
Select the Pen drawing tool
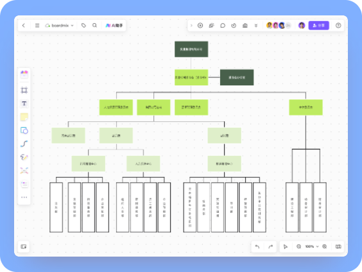click(x=24, y=157)
